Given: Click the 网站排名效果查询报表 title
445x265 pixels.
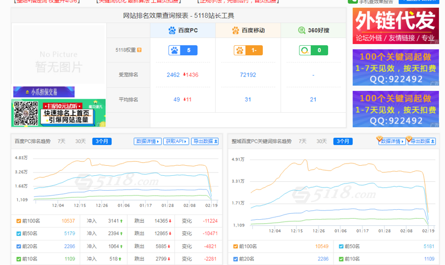Looking at the screenshot, I should pyautogui.click(x=179, y=16).
